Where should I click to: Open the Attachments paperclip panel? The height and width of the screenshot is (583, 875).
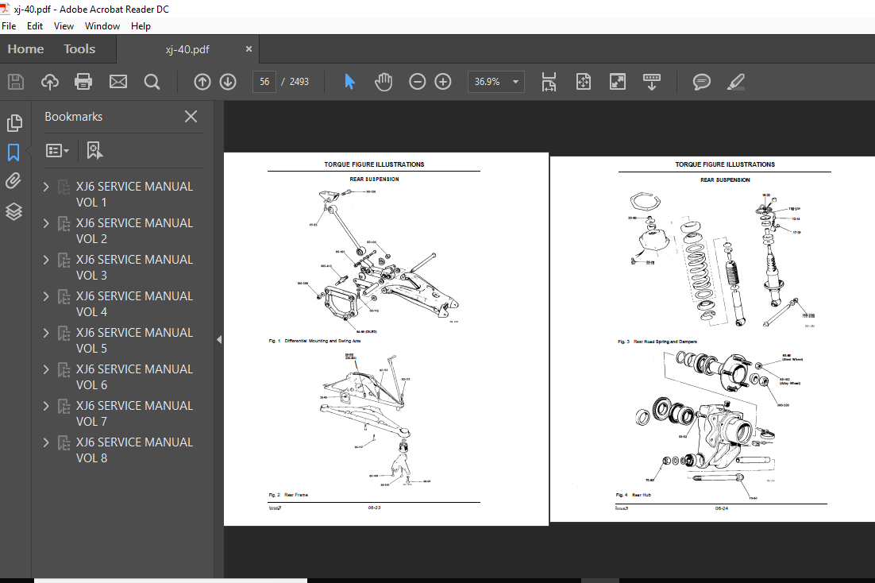(13, 181)
